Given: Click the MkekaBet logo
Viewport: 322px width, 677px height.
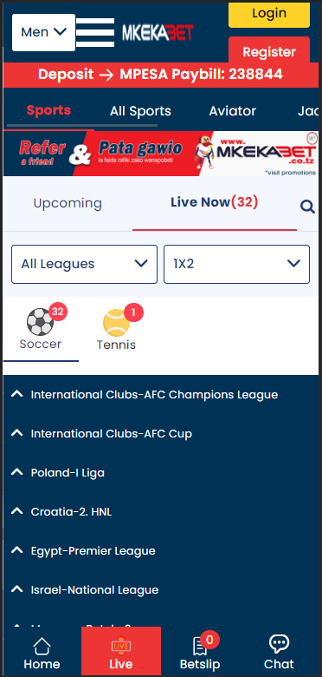Looking at the screenshot, I should point(158,32).
